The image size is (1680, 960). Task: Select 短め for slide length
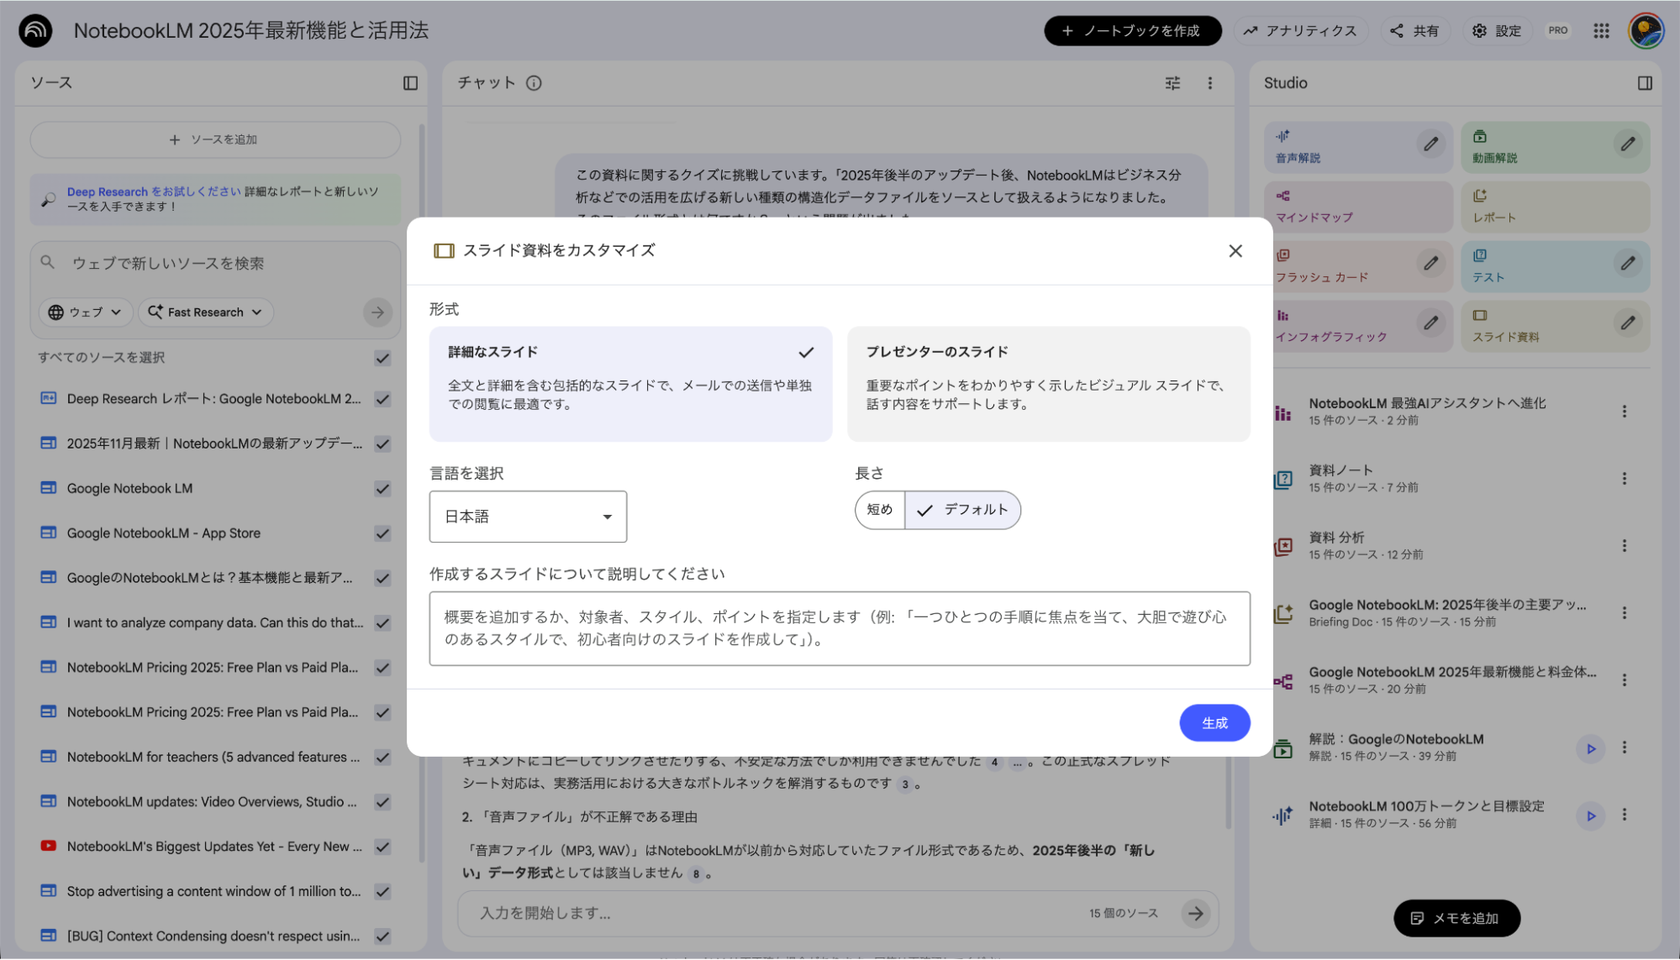click(x=879, y=510)
